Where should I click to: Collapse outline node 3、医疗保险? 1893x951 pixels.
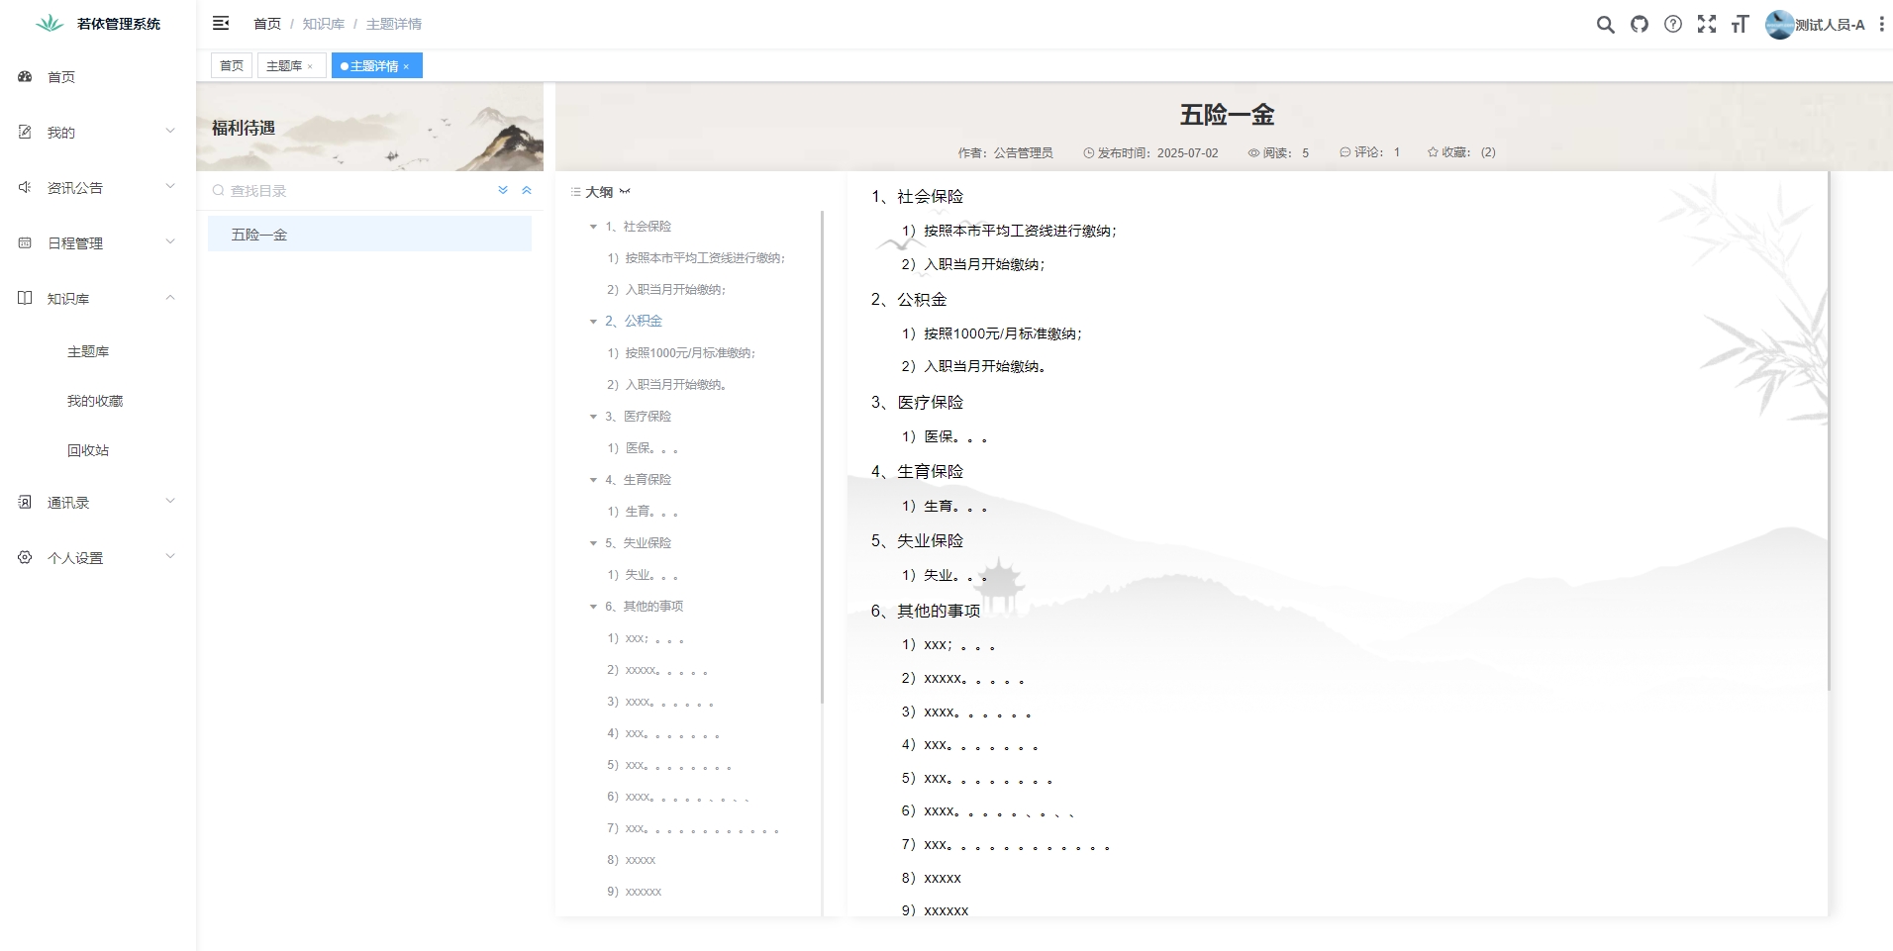tap(593, 417)
